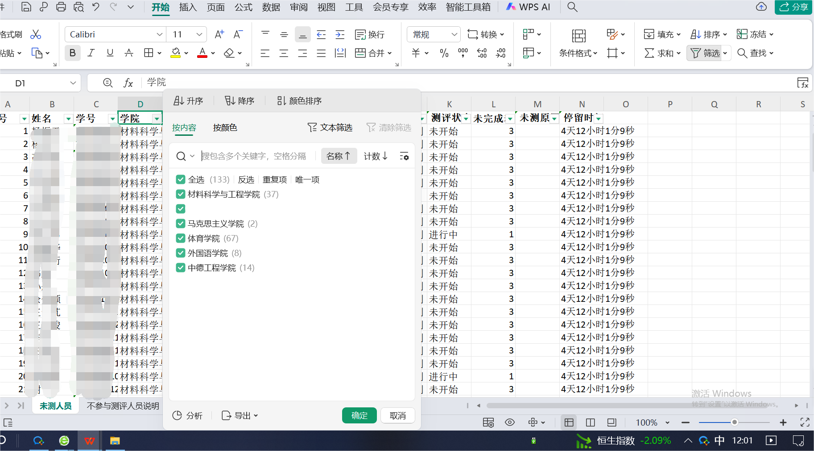The height and width of the screenshot is (451, 814).
Task: Switch to the 按颜色 filter tab
Action: click(x=225, y=128)
